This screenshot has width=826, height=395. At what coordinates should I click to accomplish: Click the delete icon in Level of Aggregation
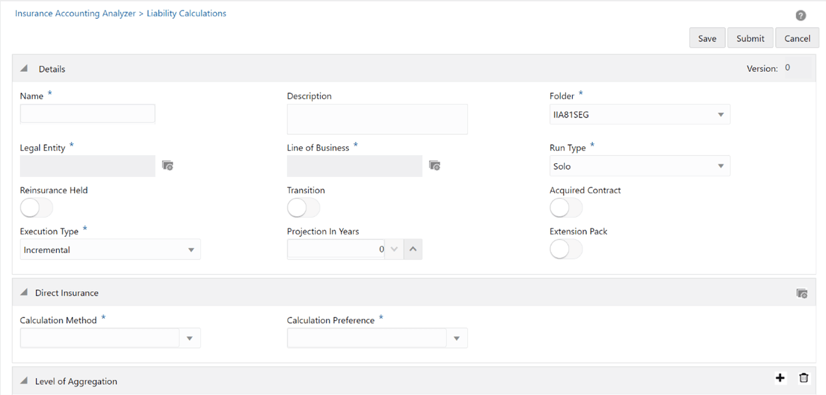pyautogui.click(x=803, y=377)
